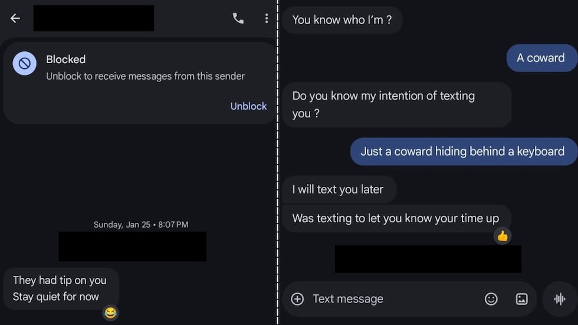
Task: Open the plus attachment menu
Action: (297, 299)
